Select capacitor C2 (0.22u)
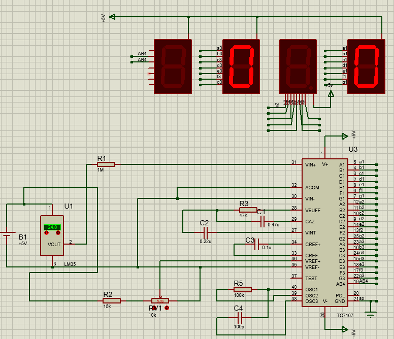 (206, 232)
